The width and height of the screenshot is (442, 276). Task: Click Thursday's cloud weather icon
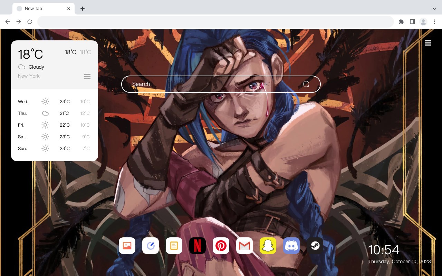(x=45, y=113)
